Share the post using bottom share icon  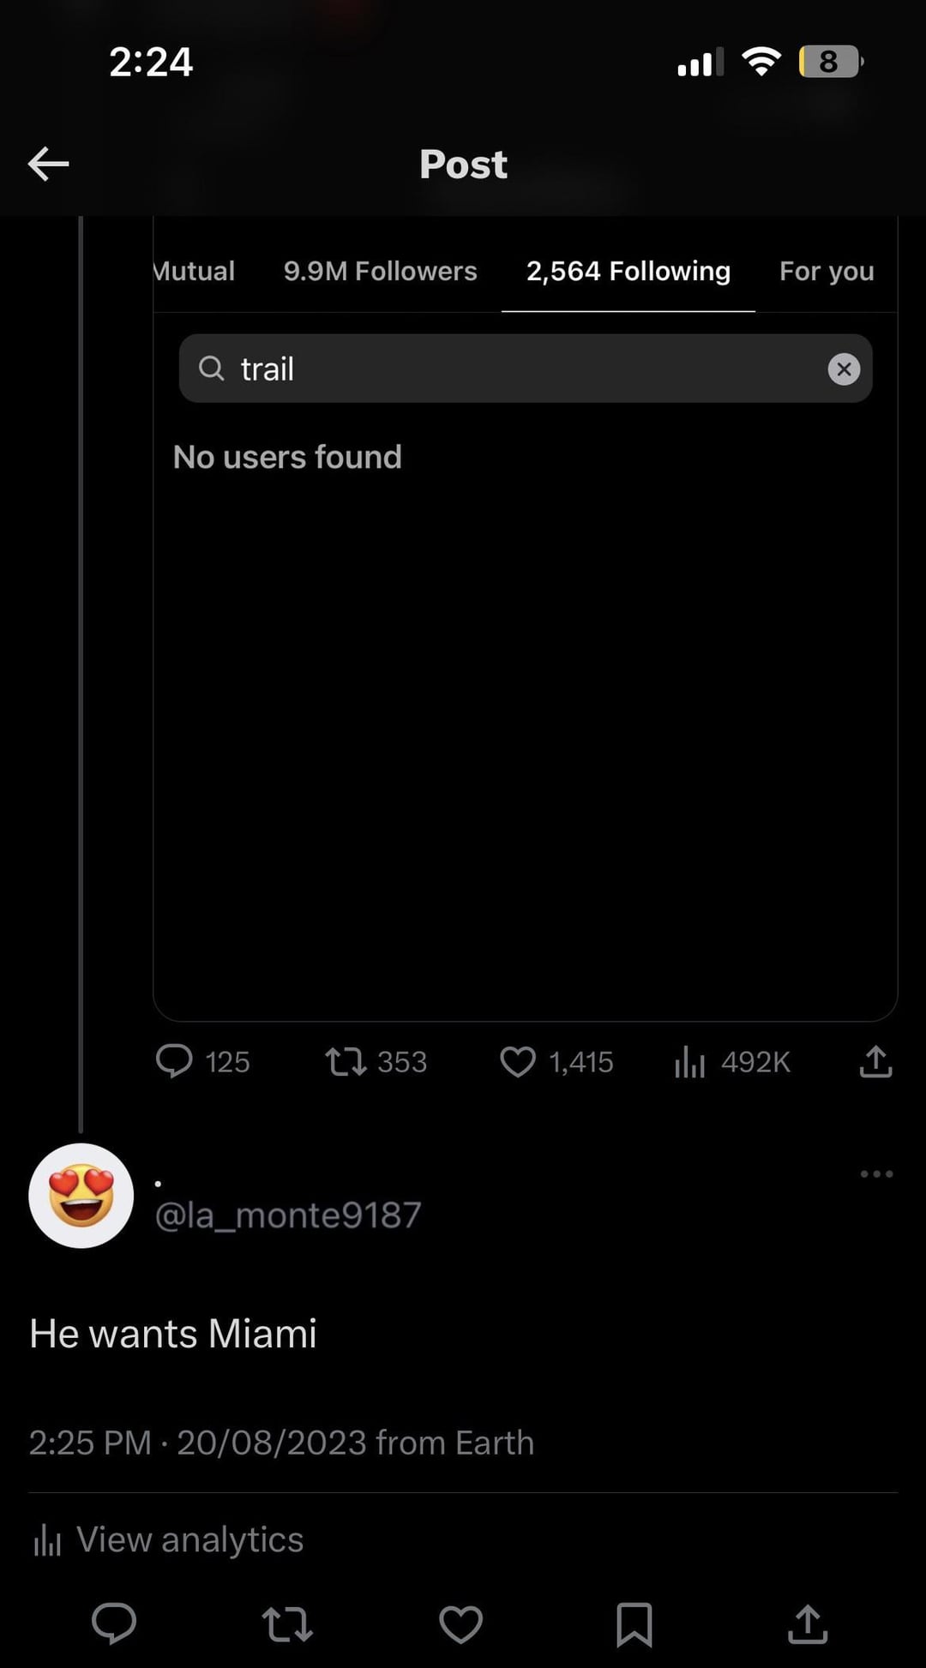coord(808,1623)
